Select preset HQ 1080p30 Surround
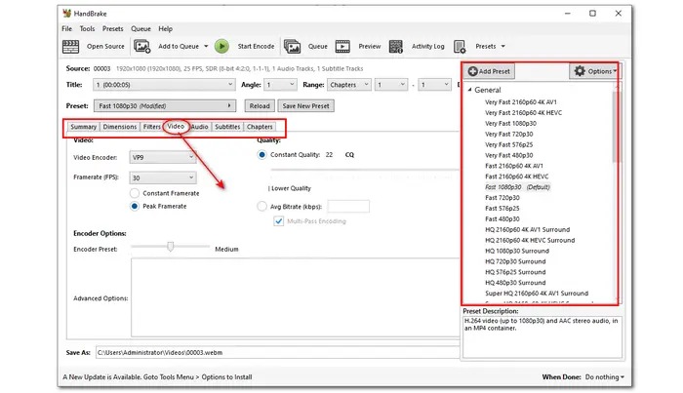 click(x=517, y=251)
